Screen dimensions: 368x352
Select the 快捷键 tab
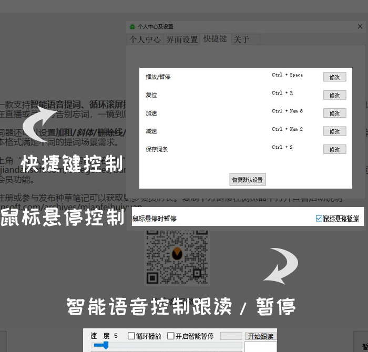[x=215, y=39]
